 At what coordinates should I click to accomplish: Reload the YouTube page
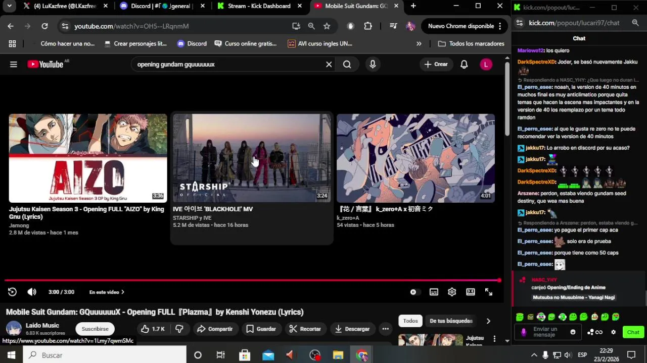tap(44, 26)
